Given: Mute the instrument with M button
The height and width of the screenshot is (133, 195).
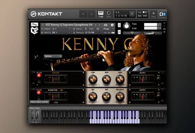Looking at the screenshot, I should pyautogui.click(x=119, y=33).
